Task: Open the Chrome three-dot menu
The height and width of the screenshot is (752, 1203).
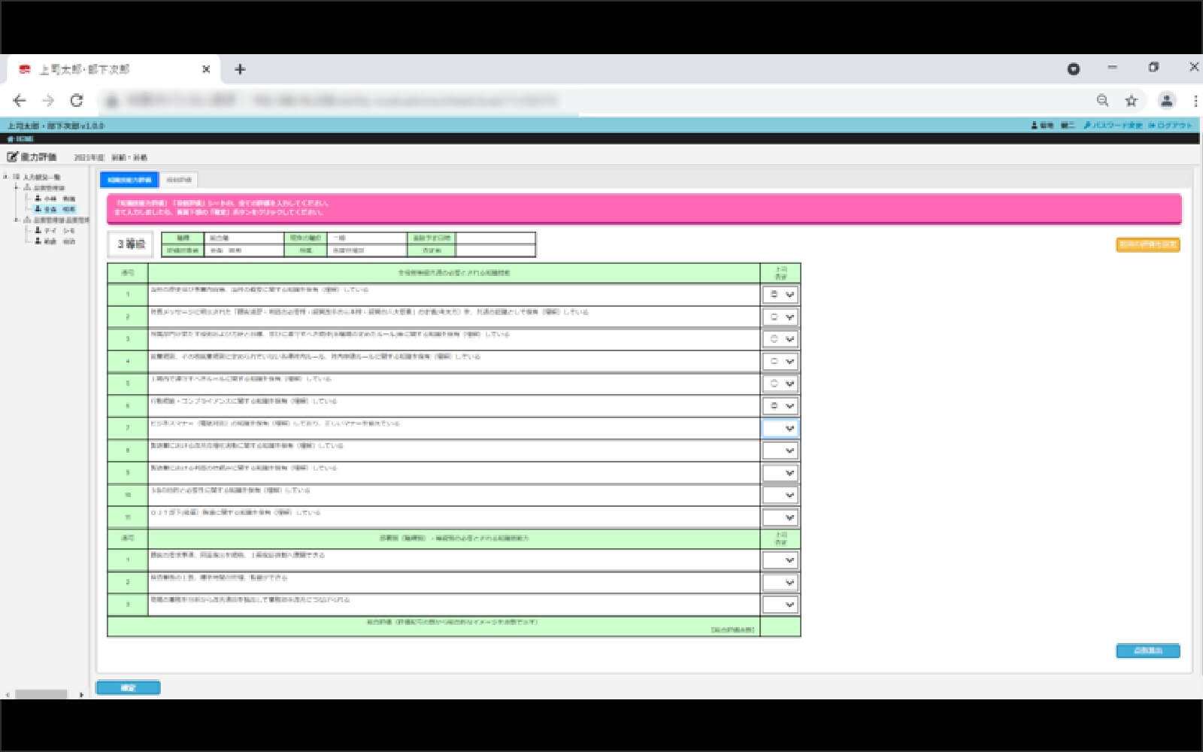Action: pyautogui.click(x=1195, y=100)
